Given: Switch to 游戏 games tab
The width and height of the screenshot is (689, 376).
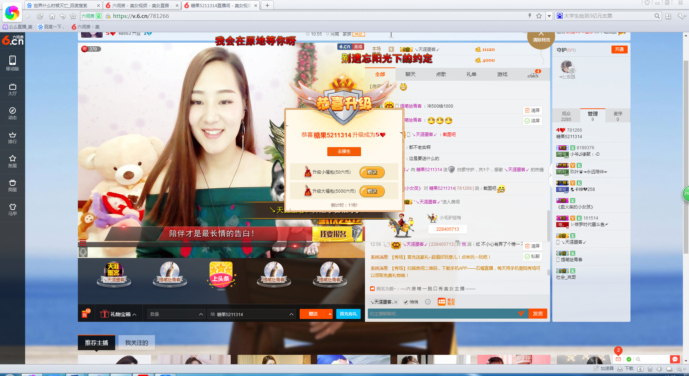Looking at the screenshot, I should pyautogui.click(x=502, y=74).
